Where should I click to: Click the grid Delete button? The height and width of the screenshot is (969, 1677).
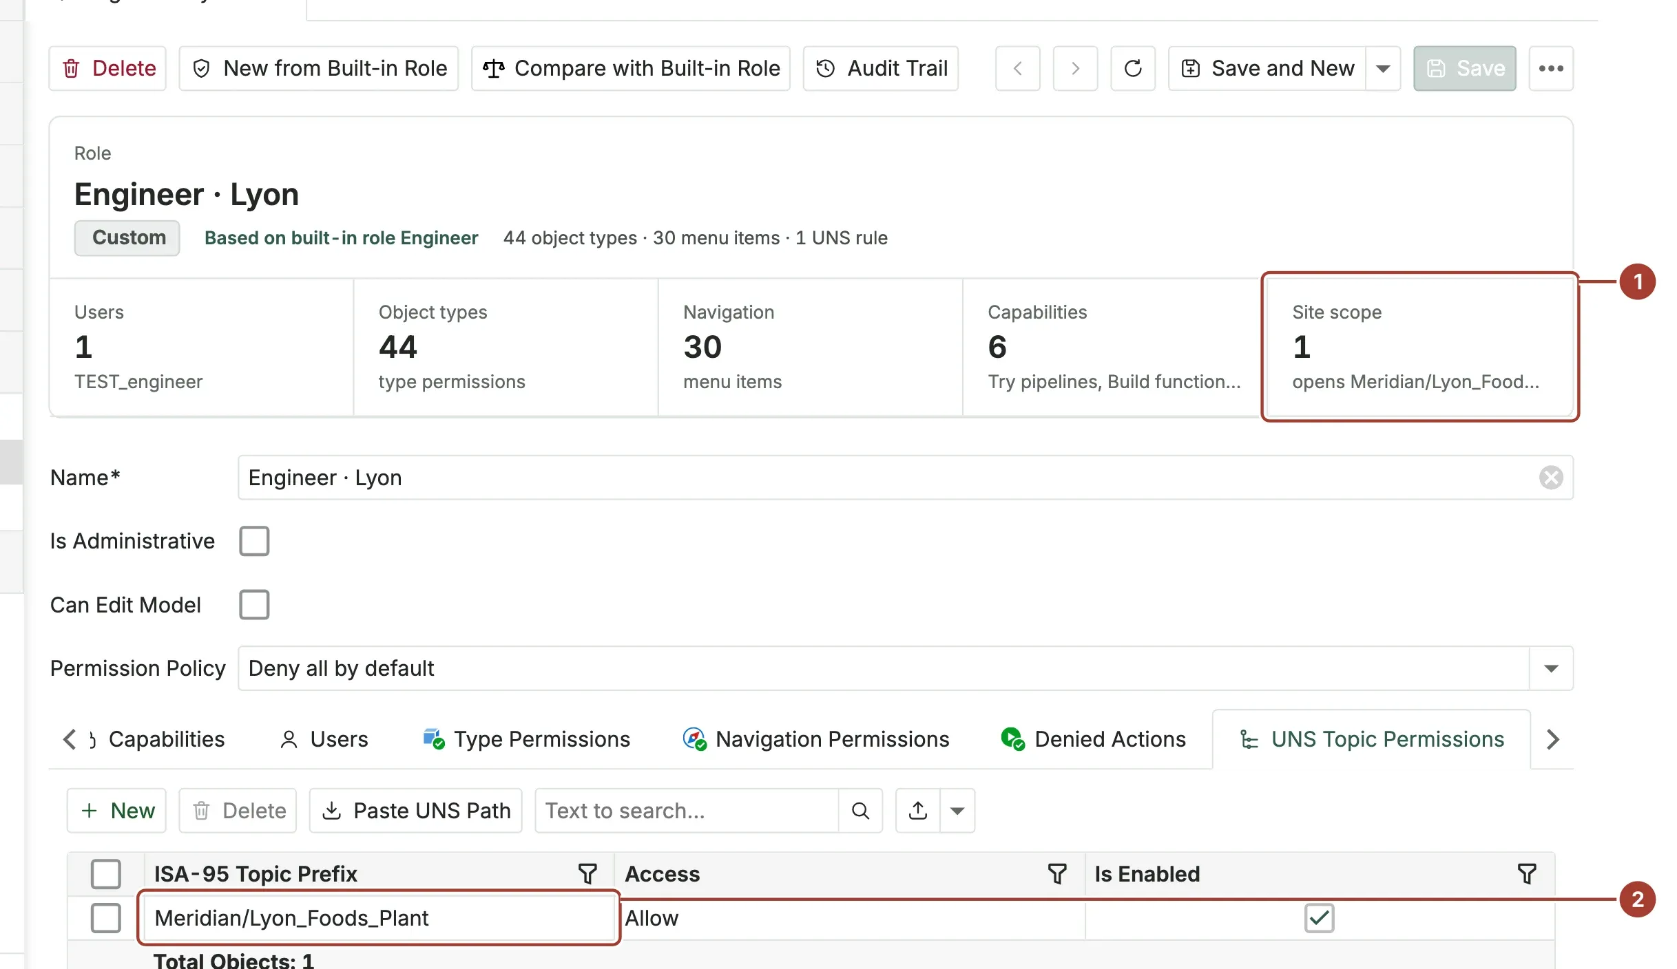238,811
